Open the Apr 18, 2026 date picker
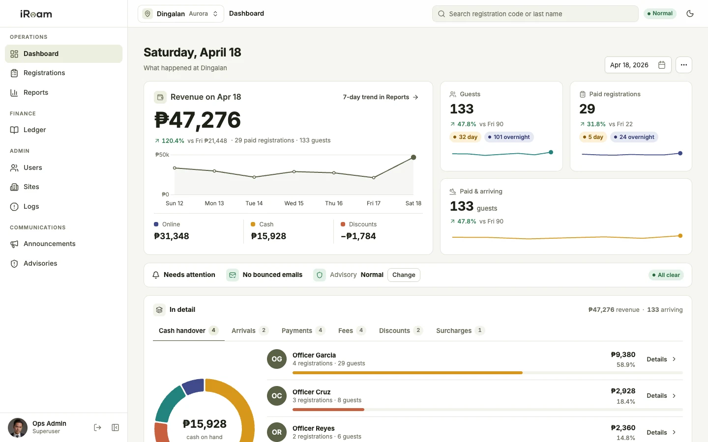The height and width of the screenshot is (442, 708). point(638,65)
